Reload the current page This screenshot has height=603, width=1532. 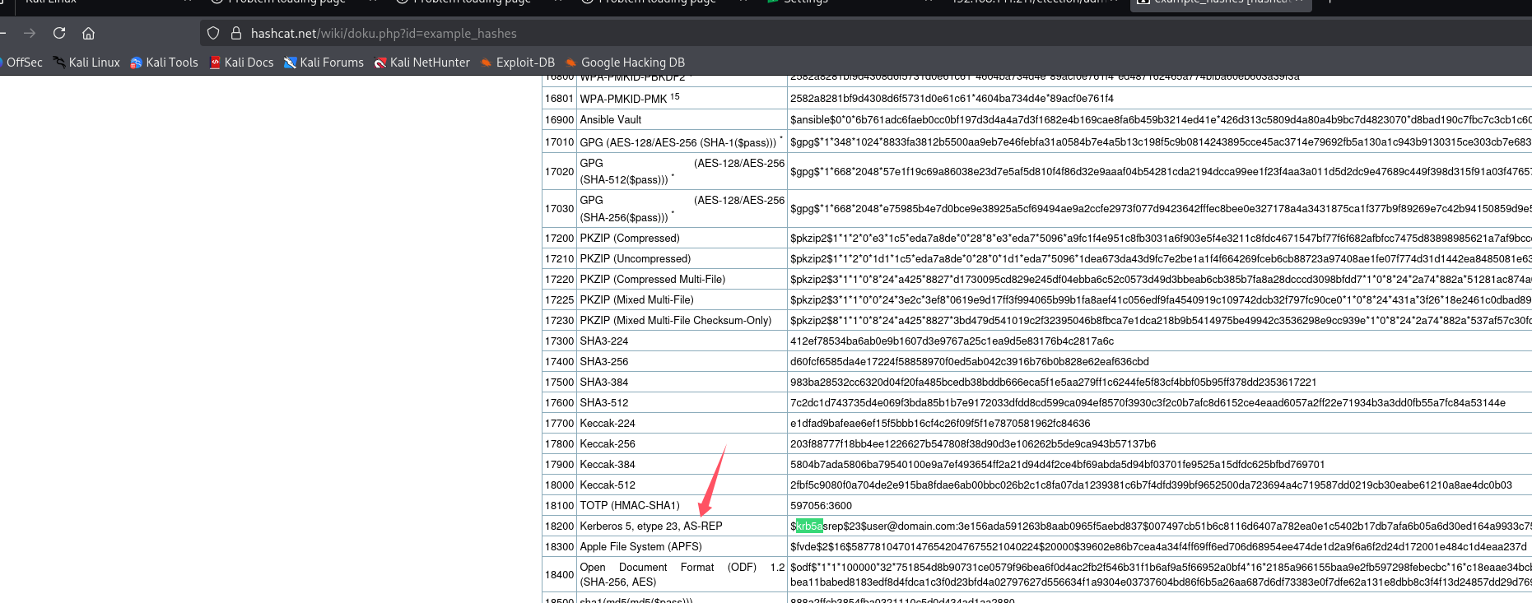click(x=59, y=33)
